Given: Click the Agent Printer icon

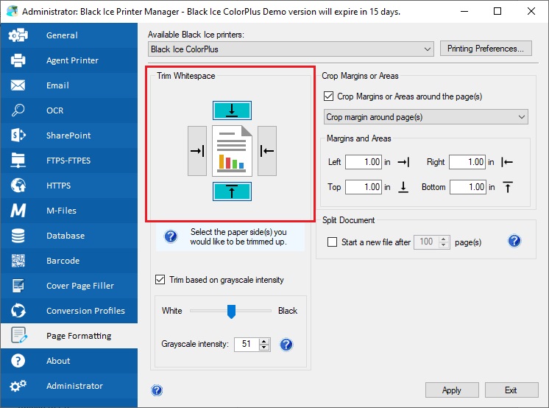Looking at the screenshot, I should (18, 60).
